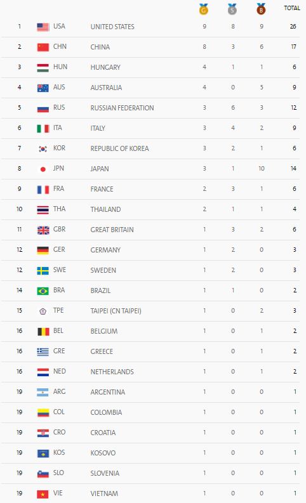Select the JPN country code
This screenshot has height=503, width=306.
[x=58, y=169]
